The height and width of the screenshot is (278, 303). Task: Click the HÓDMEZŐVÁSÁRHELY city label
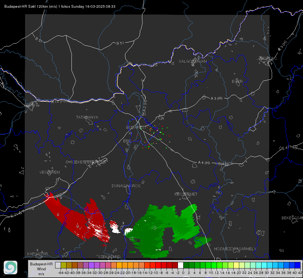point(235,249)
